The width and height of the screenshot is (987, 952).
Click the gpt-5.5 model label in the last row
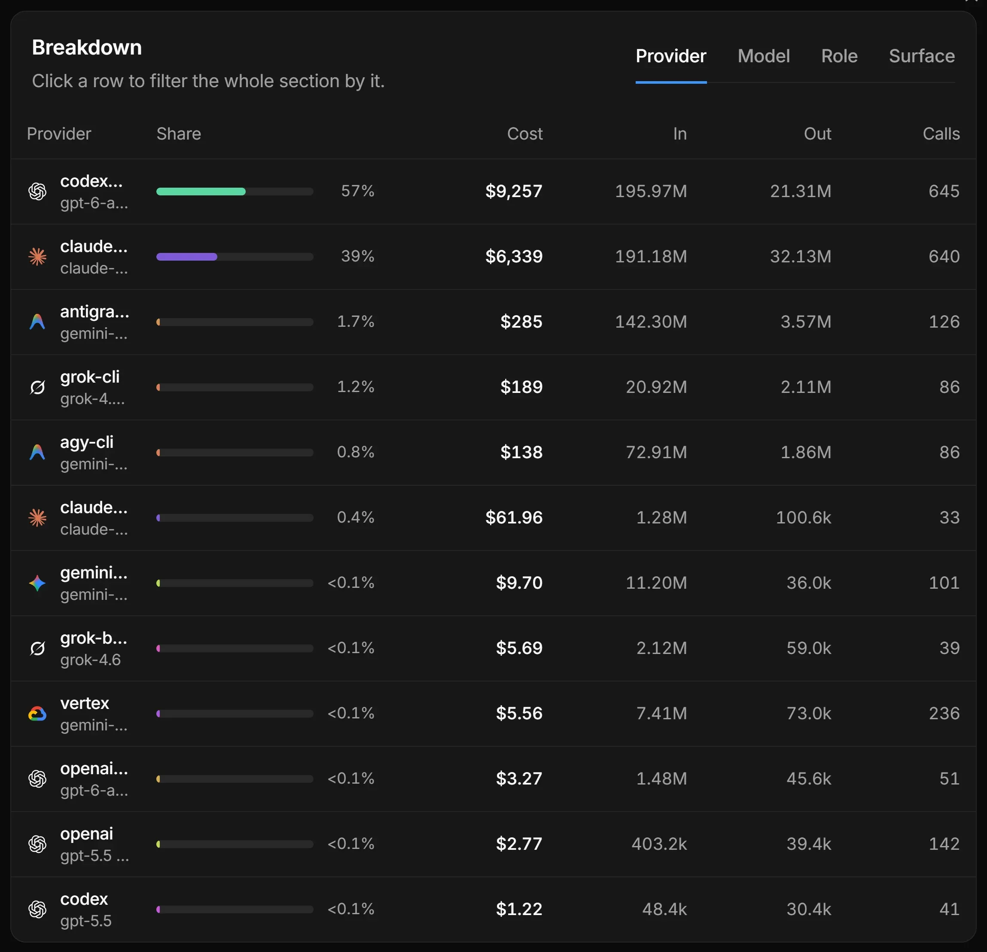pos(85,921)
